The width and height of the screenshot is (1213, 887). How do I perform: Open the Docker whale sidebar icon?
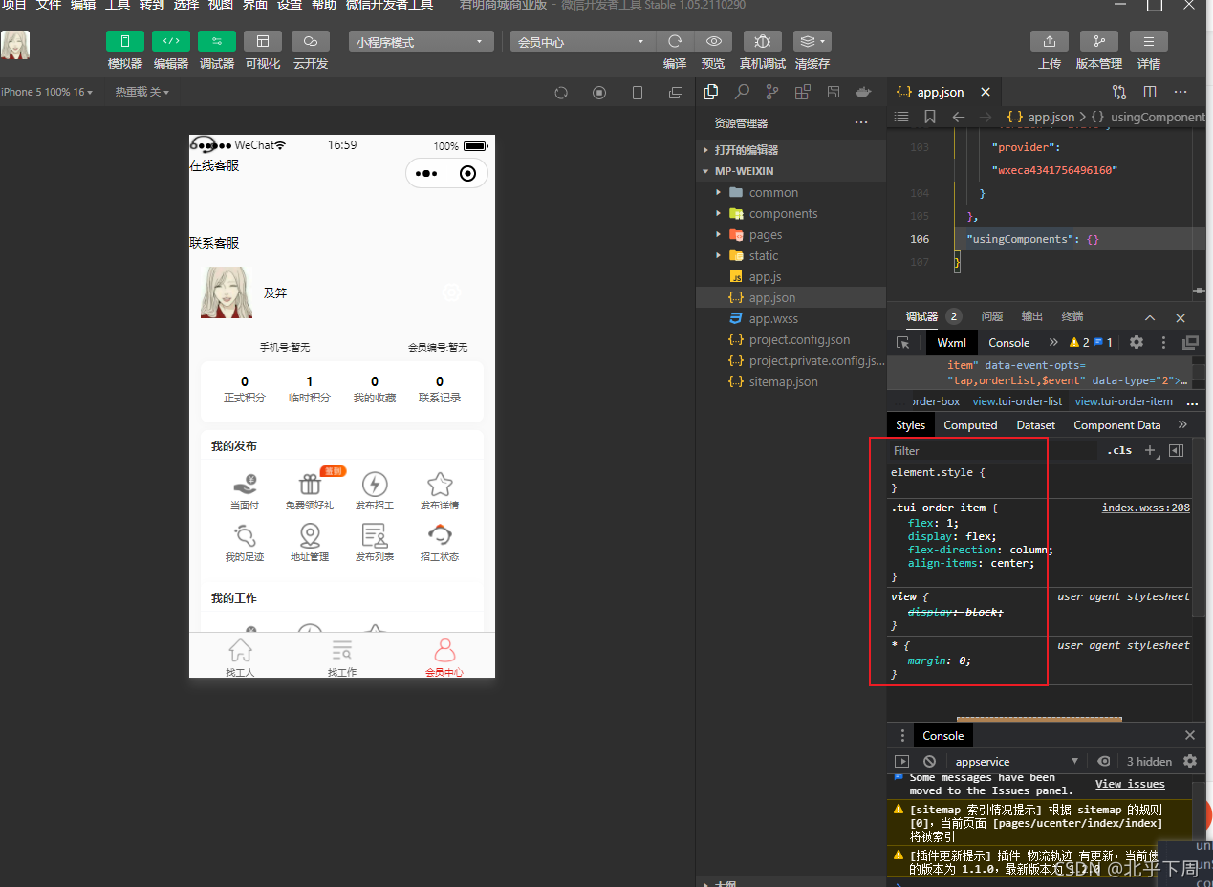pyautogui.click(x=864, y=92)
